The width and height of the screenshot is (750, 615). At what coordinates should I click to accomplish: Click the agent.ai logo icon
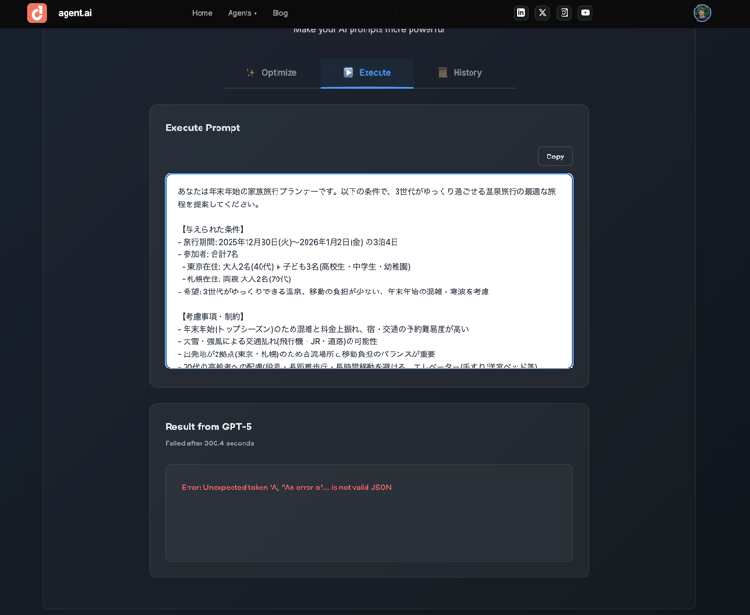(37, 13)
